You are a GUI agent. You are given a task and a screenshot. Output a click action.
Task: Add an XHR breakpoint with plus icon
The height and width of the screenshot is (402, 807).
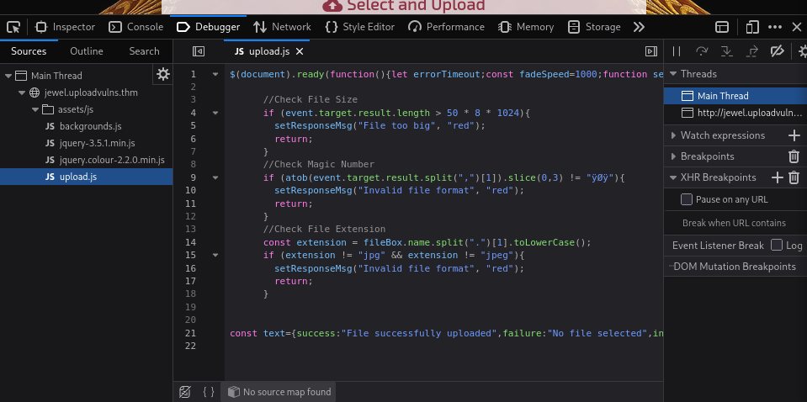click(778, 177)
